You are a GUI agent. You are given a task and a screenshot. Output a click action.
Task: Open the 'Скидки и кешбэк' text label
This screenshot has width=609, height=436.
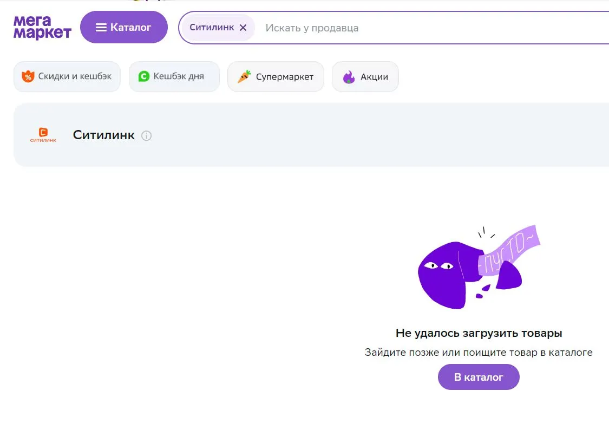point(75,76)
